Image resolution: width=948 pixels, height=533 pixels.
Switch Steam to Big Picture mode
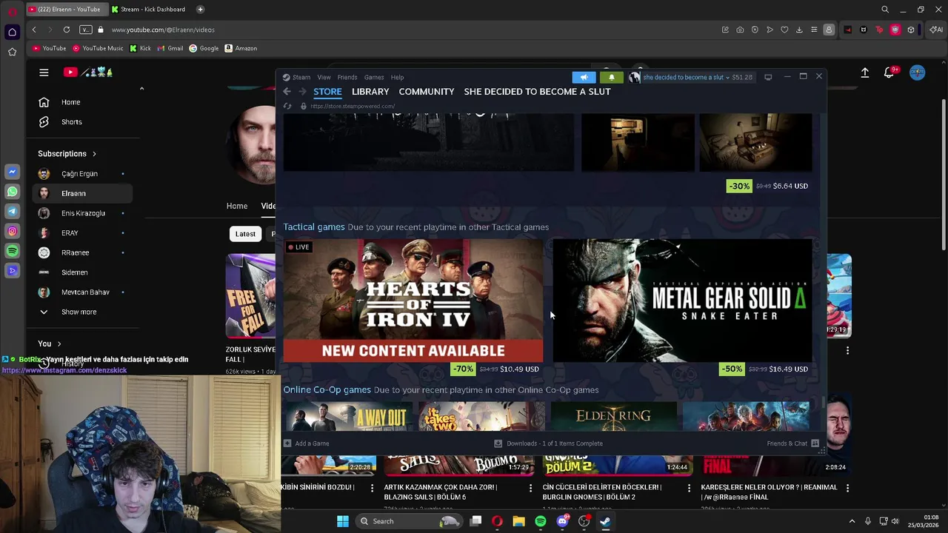(768, 77)
